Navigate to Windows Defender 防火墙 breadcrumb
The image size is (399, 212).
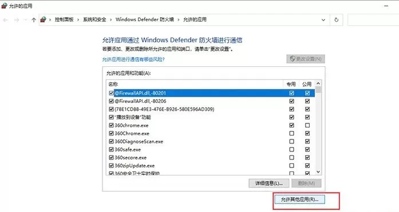pyautogui.click(x=144, y=19)
